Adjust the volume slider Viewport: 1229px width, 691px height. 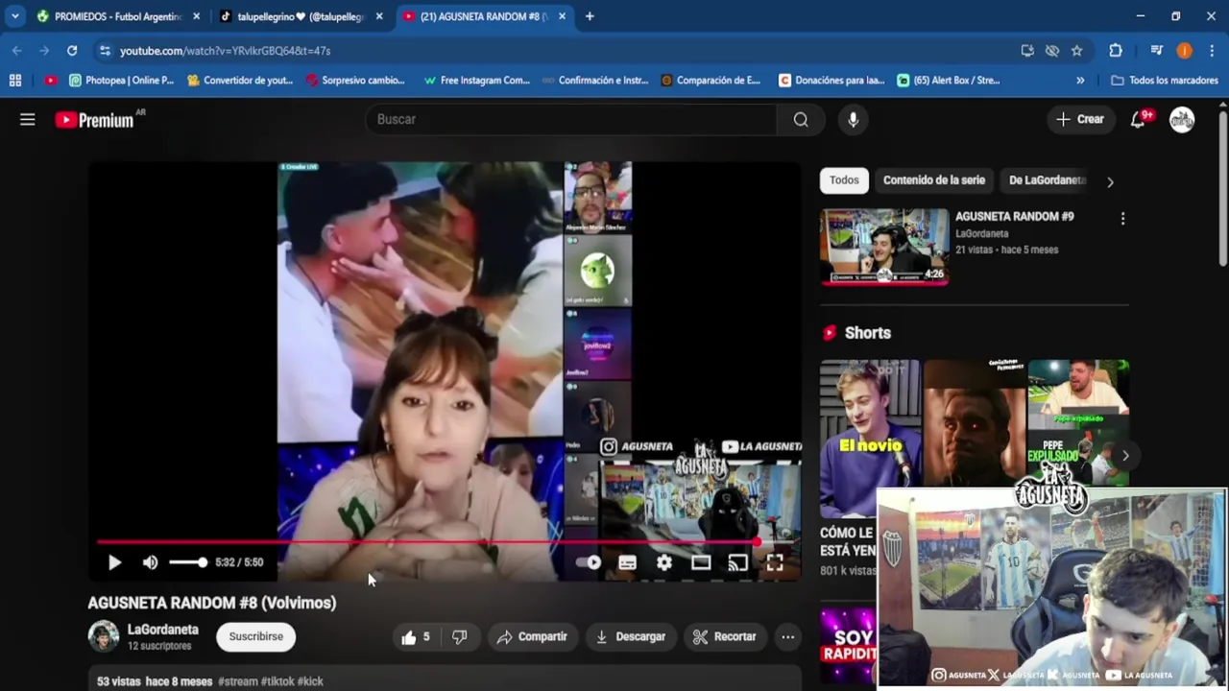point(188,562)
